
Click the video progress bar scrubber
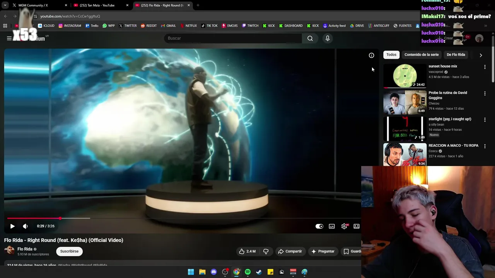60,218
